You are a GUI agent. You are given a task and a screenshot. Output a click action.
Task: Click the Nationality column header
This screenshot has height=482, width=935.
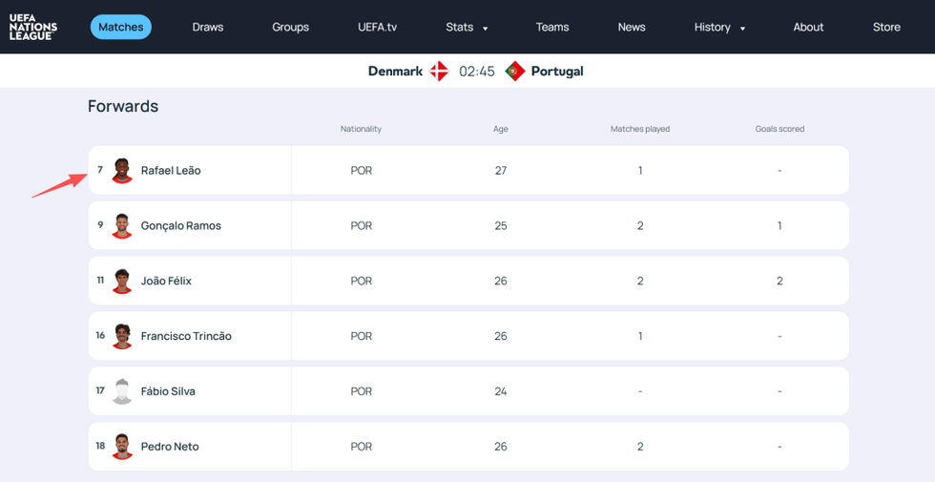tap(361, 129)
